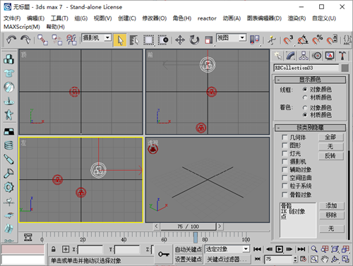This screenshot has width=353, height=266.
Task: Click the rectangular selection region icon
Action: (x=148, y=40)
